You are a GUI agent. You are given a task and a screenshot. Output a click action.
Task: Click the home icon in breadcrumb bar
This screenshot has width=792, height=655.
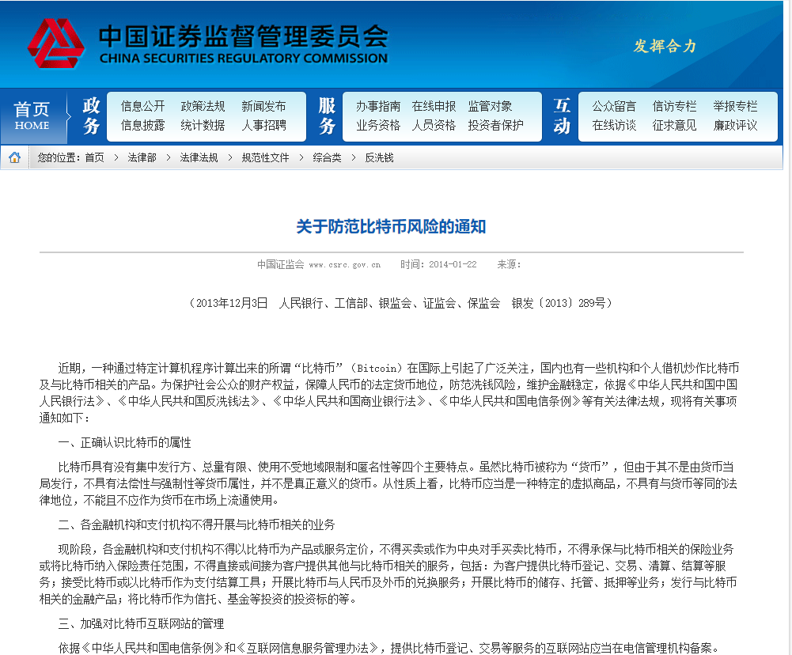click(x=14, y=157)
